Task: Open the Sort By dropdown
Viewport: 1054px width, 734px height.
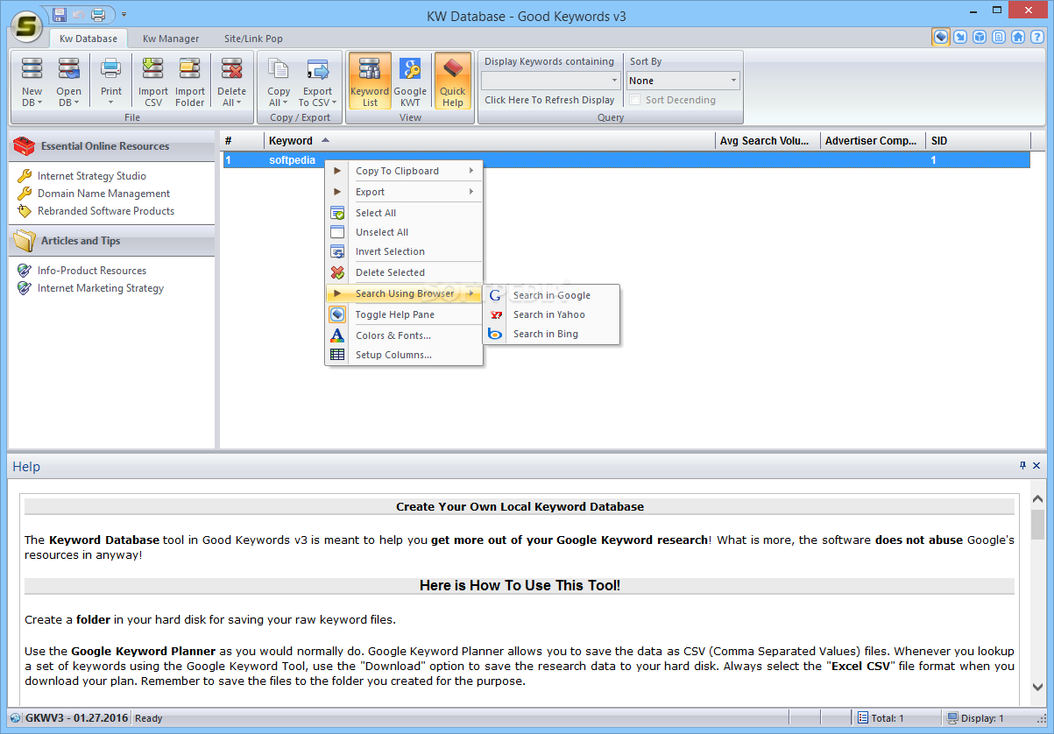Action: coord(683,81)
